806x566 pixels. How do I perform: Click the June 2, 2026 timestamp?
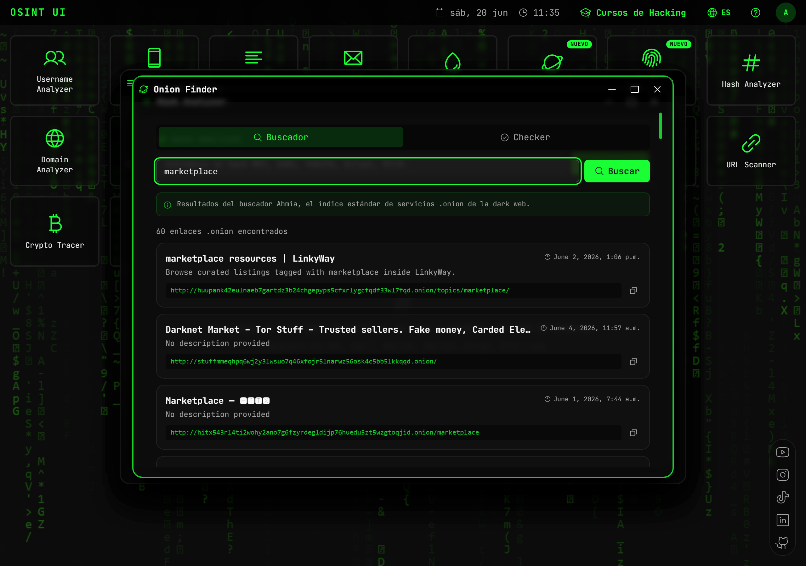tap(592, 257)
